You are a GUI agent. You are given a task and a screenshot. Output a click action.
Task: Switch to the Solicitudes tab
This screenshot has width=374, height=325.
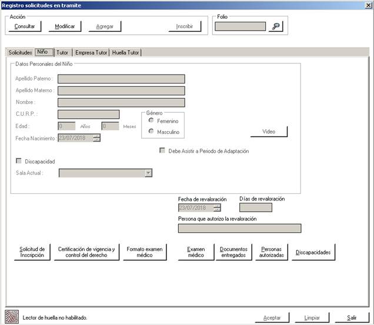(x=20, y=52)
